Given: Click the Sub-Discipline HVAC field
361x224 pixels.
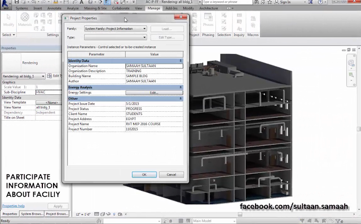Looking at the screenshot, I should pyautogui.click(x=49, y=92).
